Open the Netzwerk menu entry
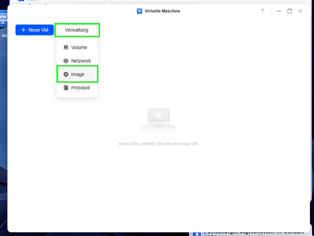Viewport: 314px width, 236px height. click(x=81, y=61)
